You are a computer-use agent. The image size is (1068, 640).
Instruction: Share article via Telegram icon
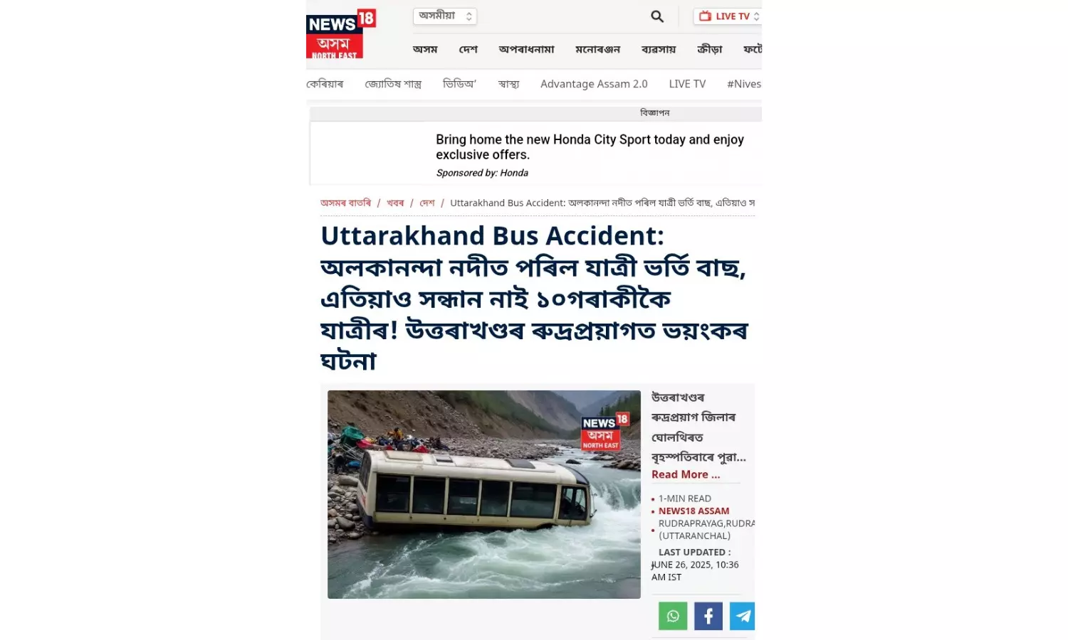pos(743,616)
